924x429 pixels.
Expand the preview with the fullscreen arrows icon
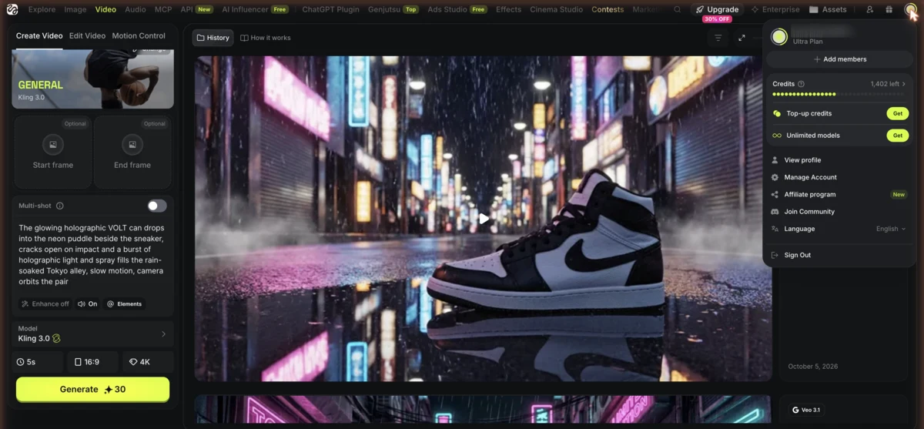(742, 38)
